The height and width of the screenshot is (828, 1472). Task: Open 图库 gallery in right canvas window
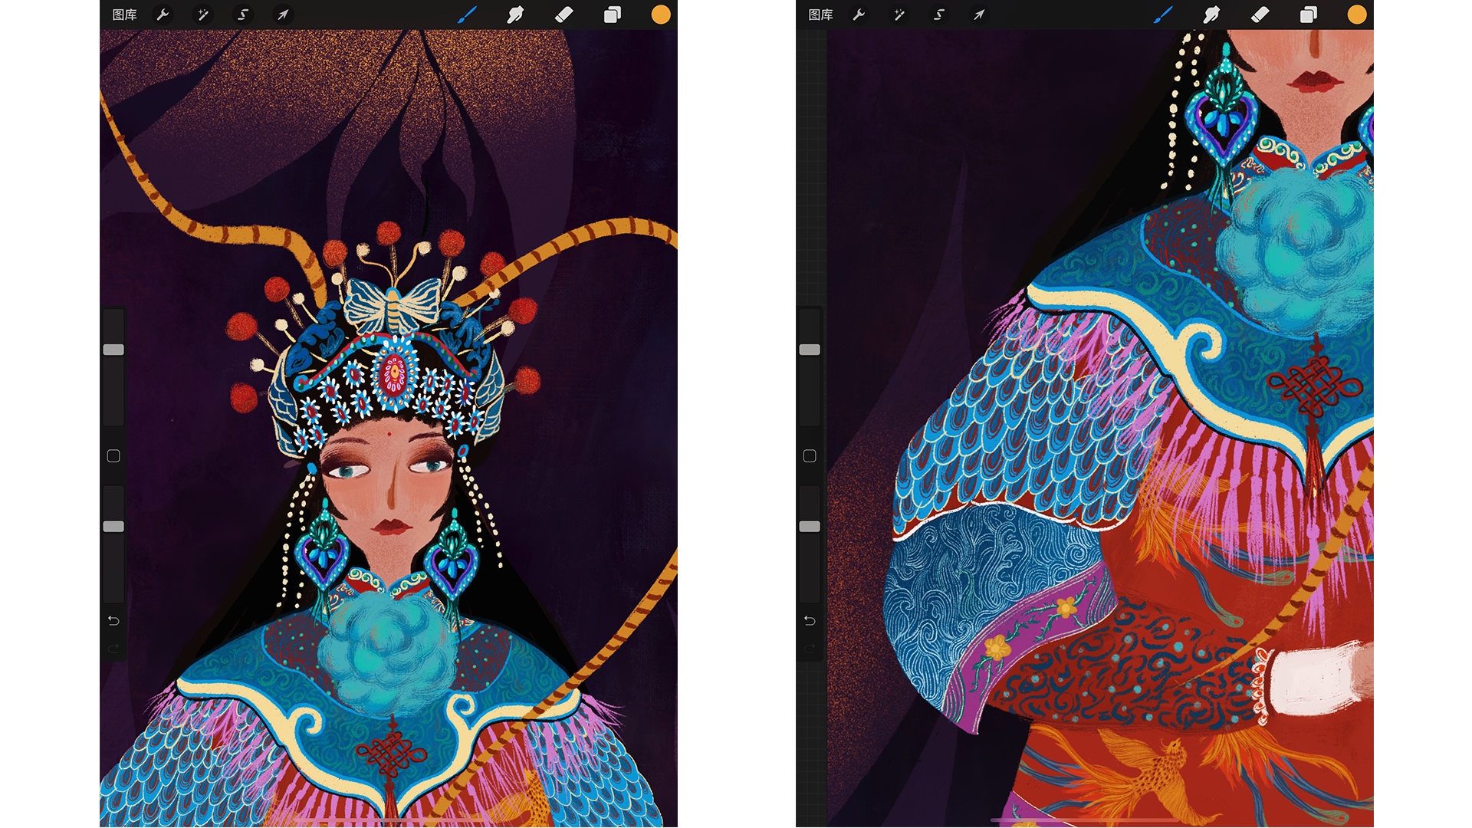(820, 15)
